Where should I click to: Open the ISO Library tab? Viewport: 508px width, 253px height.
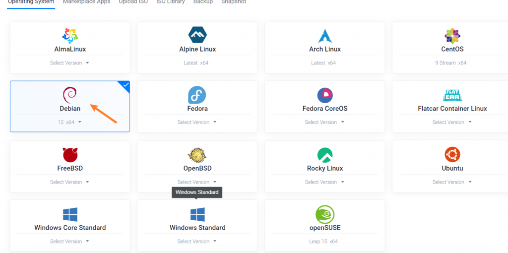click(171, 2)
